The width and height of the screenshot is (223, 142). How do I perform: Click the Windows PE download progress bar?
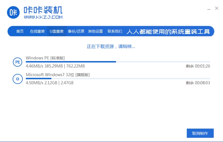click(118, 62)
